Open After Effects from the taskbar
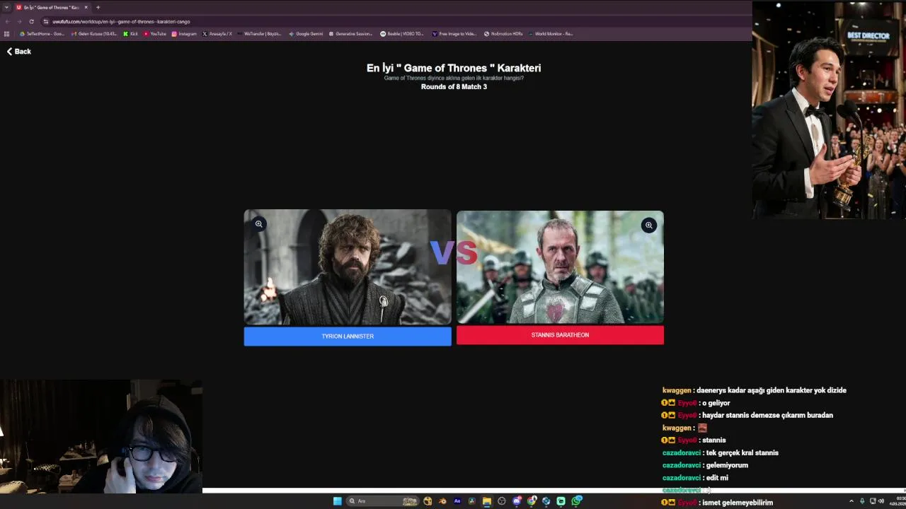This screenshot has width=906, height=509. 457,501
